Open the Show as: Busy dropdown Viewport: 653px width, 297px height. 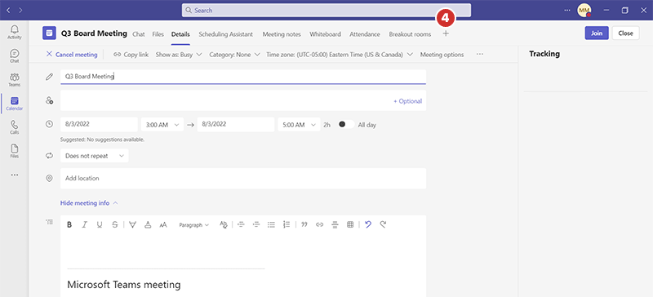pos(179,55)
